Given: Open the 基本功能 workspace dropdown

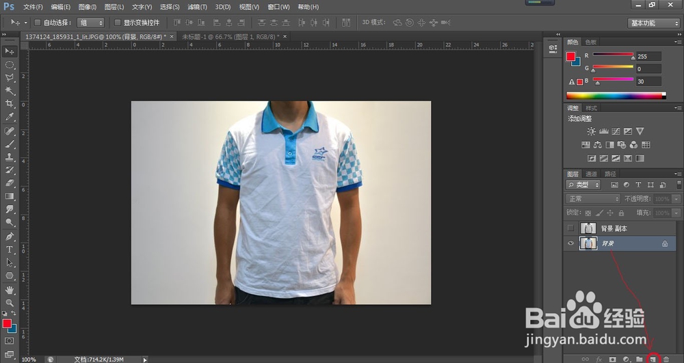Looking at the screenshot, I should [653, 23].
